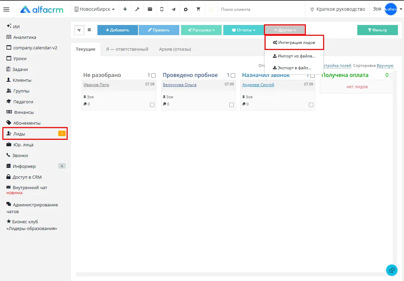
Task: Open the Фильтр button
Action: tap(378, 30)
